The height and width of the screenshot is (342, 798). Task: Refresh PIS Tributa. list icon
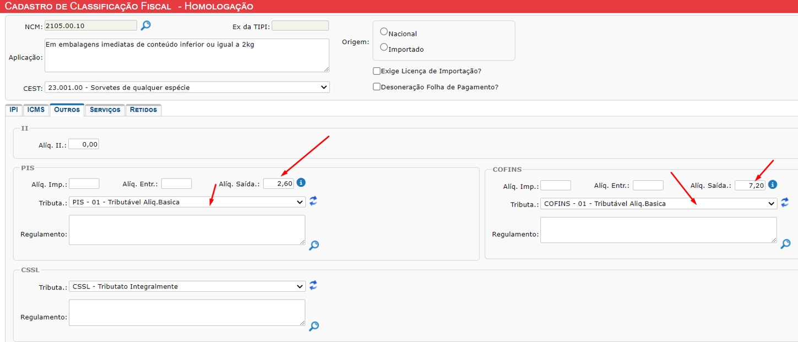coord(313,201)
